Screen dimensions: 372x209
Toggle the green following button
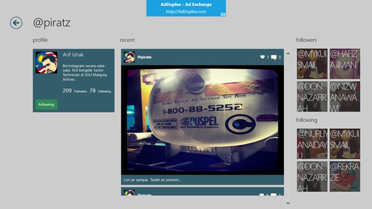(46, 104)
